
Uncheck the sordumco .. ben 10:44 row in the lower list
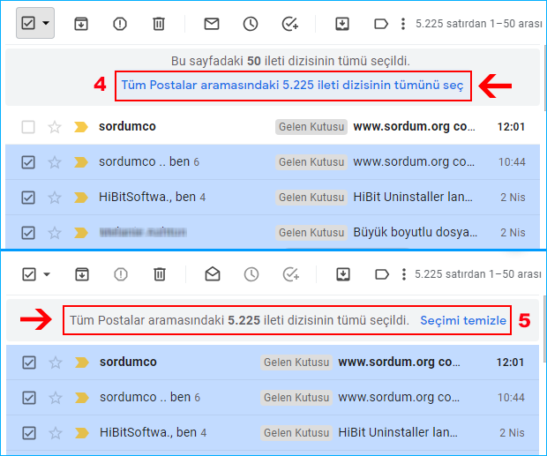[29, 398]
